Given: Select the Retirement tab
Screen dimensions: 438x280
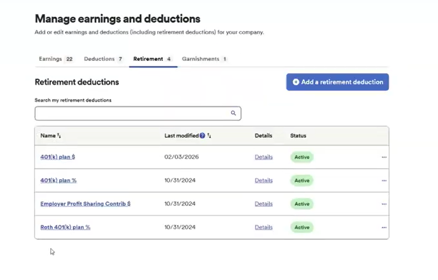Looking at the screenshot, I should coord(153,59).
